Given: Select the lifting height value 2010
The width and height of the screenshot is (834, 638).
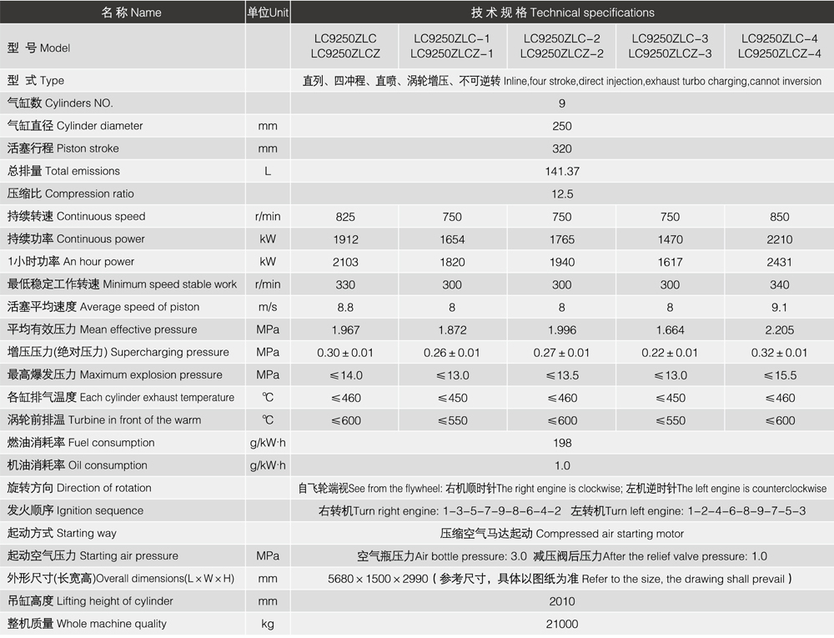Looking at the screenshot, I should pyautogui.click(x=561, y=600).
